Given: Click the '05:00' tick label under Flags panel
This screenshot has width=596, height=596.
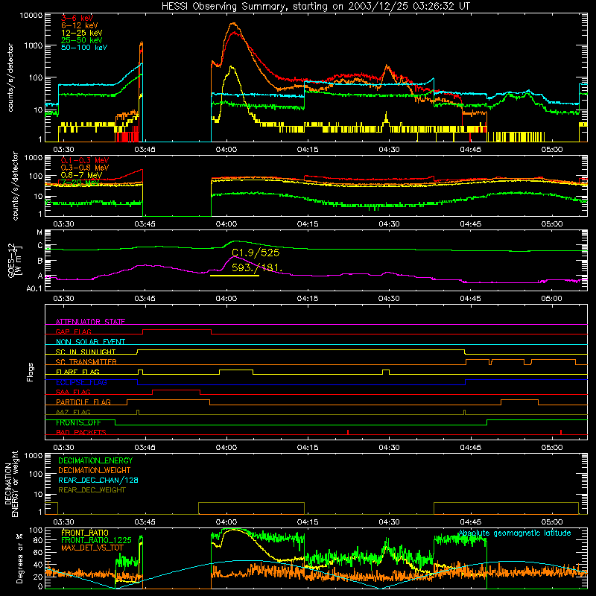Looking at the screenshot, I should [x=551, y=448].
